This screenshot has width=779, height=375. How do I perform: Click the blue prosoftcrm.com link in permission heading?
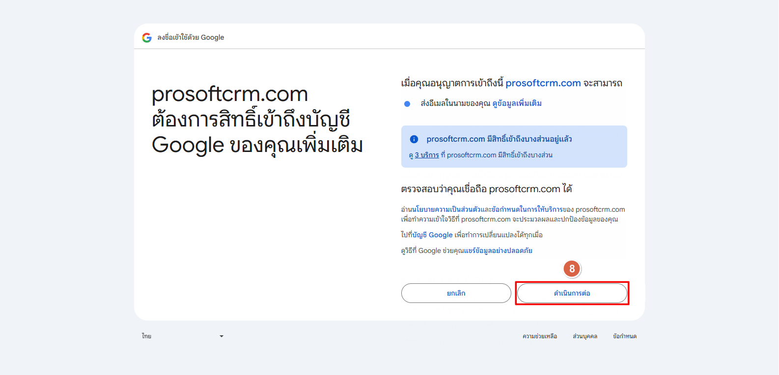(543, 83)
